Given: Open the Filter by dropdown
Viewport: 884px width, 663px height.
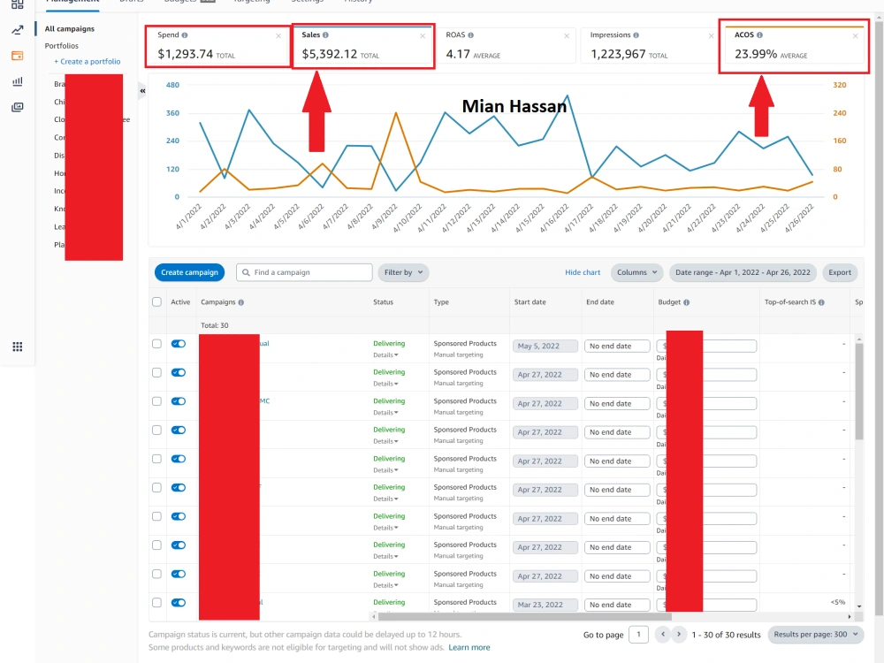Looking at the screenshot, I should click(403, 272).
